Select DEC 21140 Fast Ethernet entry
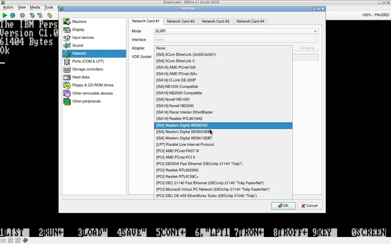The height and width of the screenshot is (244, 391). click(223, 183)
